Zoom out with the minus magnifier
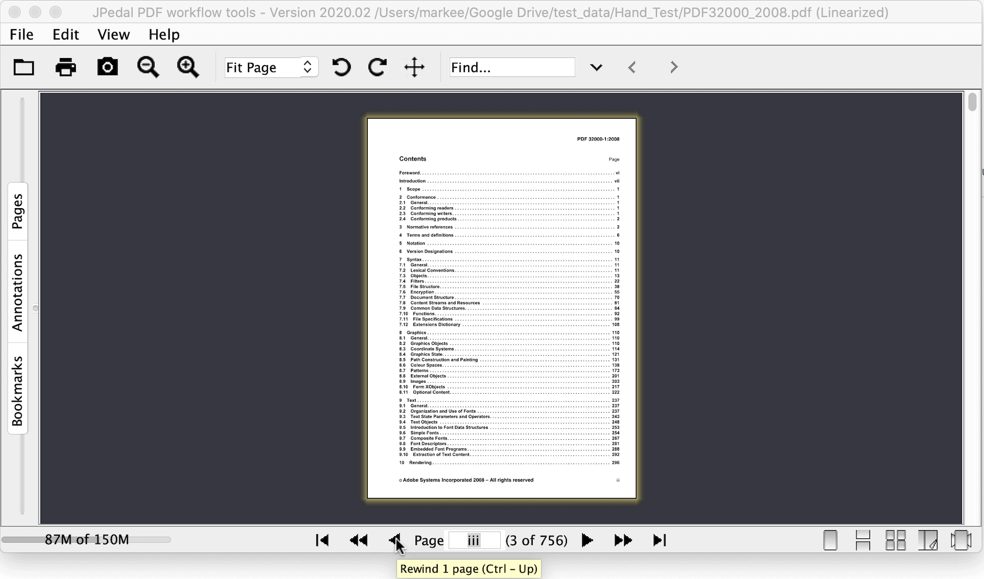Viewport: 984px width, 579px height. (148, 67)
